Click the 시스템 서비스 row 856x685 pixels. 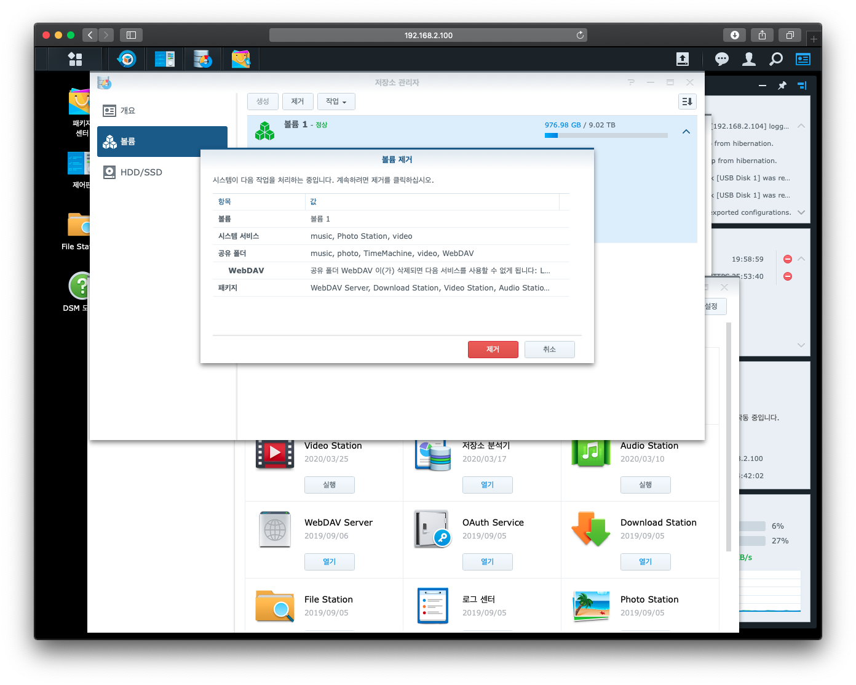click(391, 236)
